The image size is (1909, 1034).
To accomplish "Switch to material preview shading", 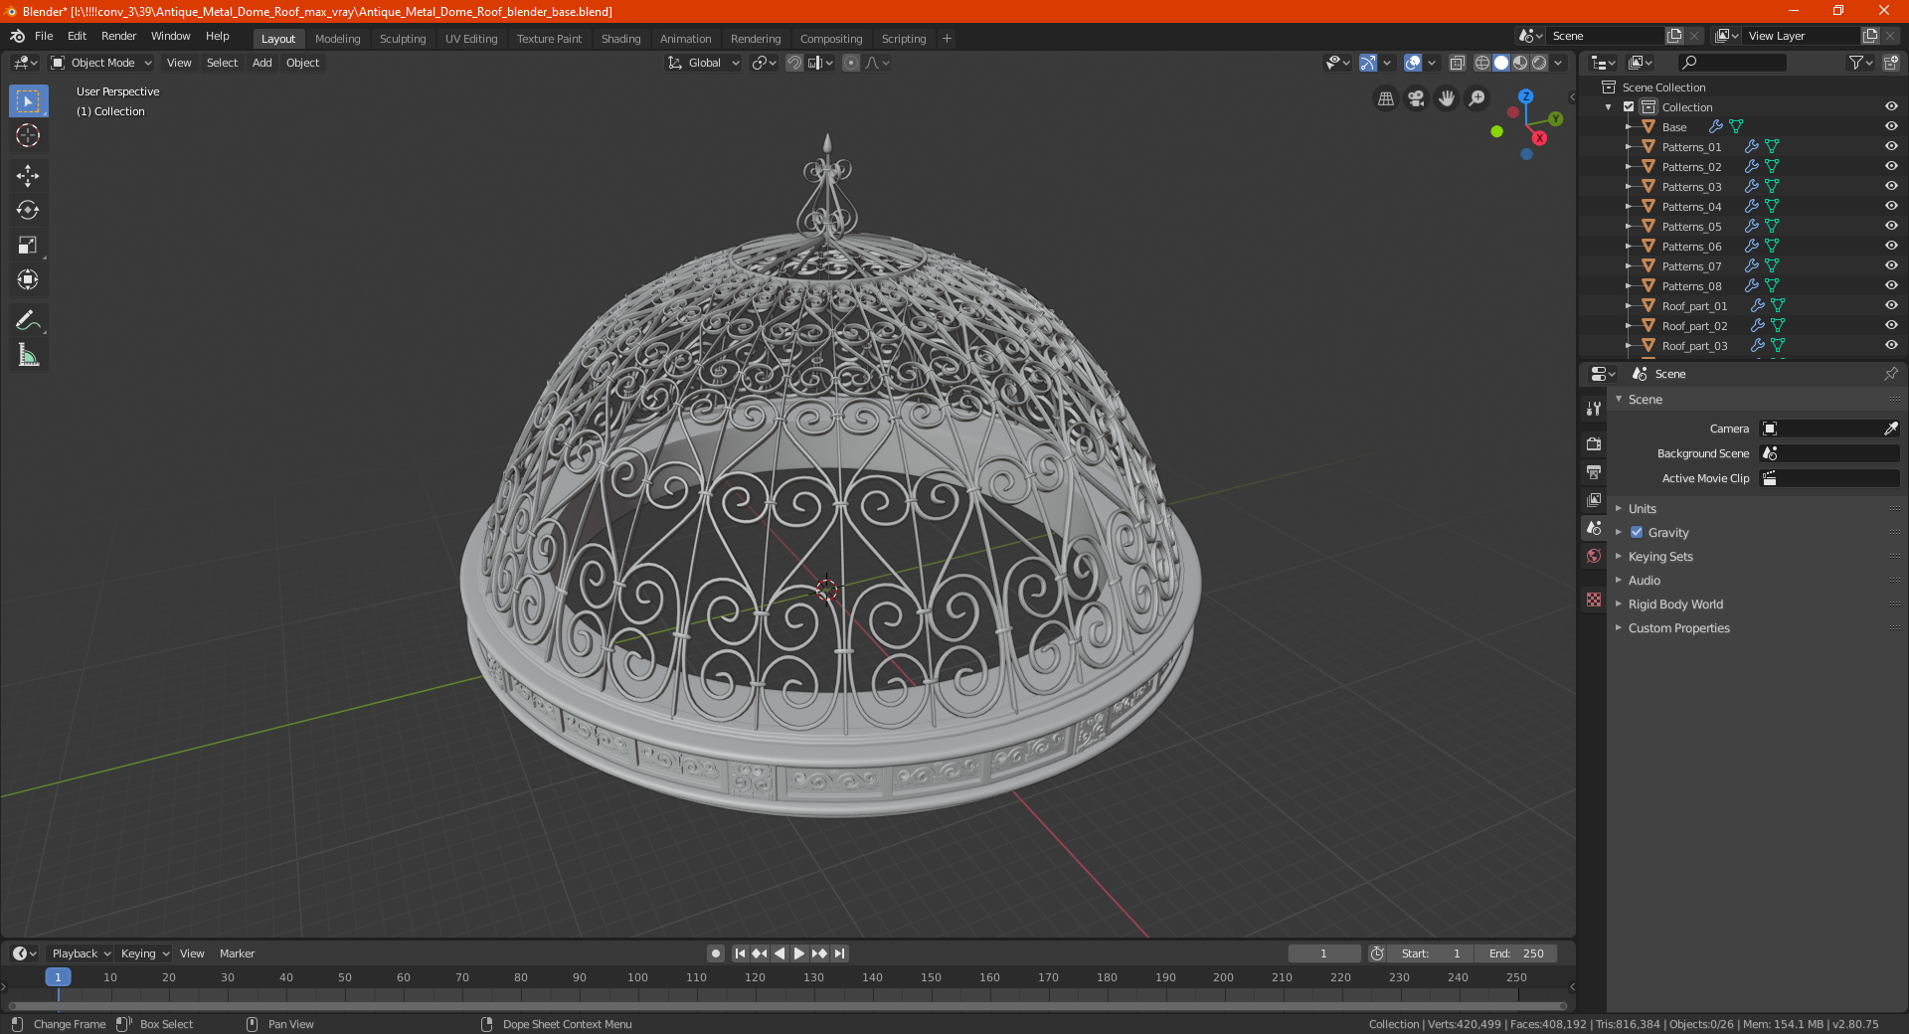I will [x=1520, y=63].
